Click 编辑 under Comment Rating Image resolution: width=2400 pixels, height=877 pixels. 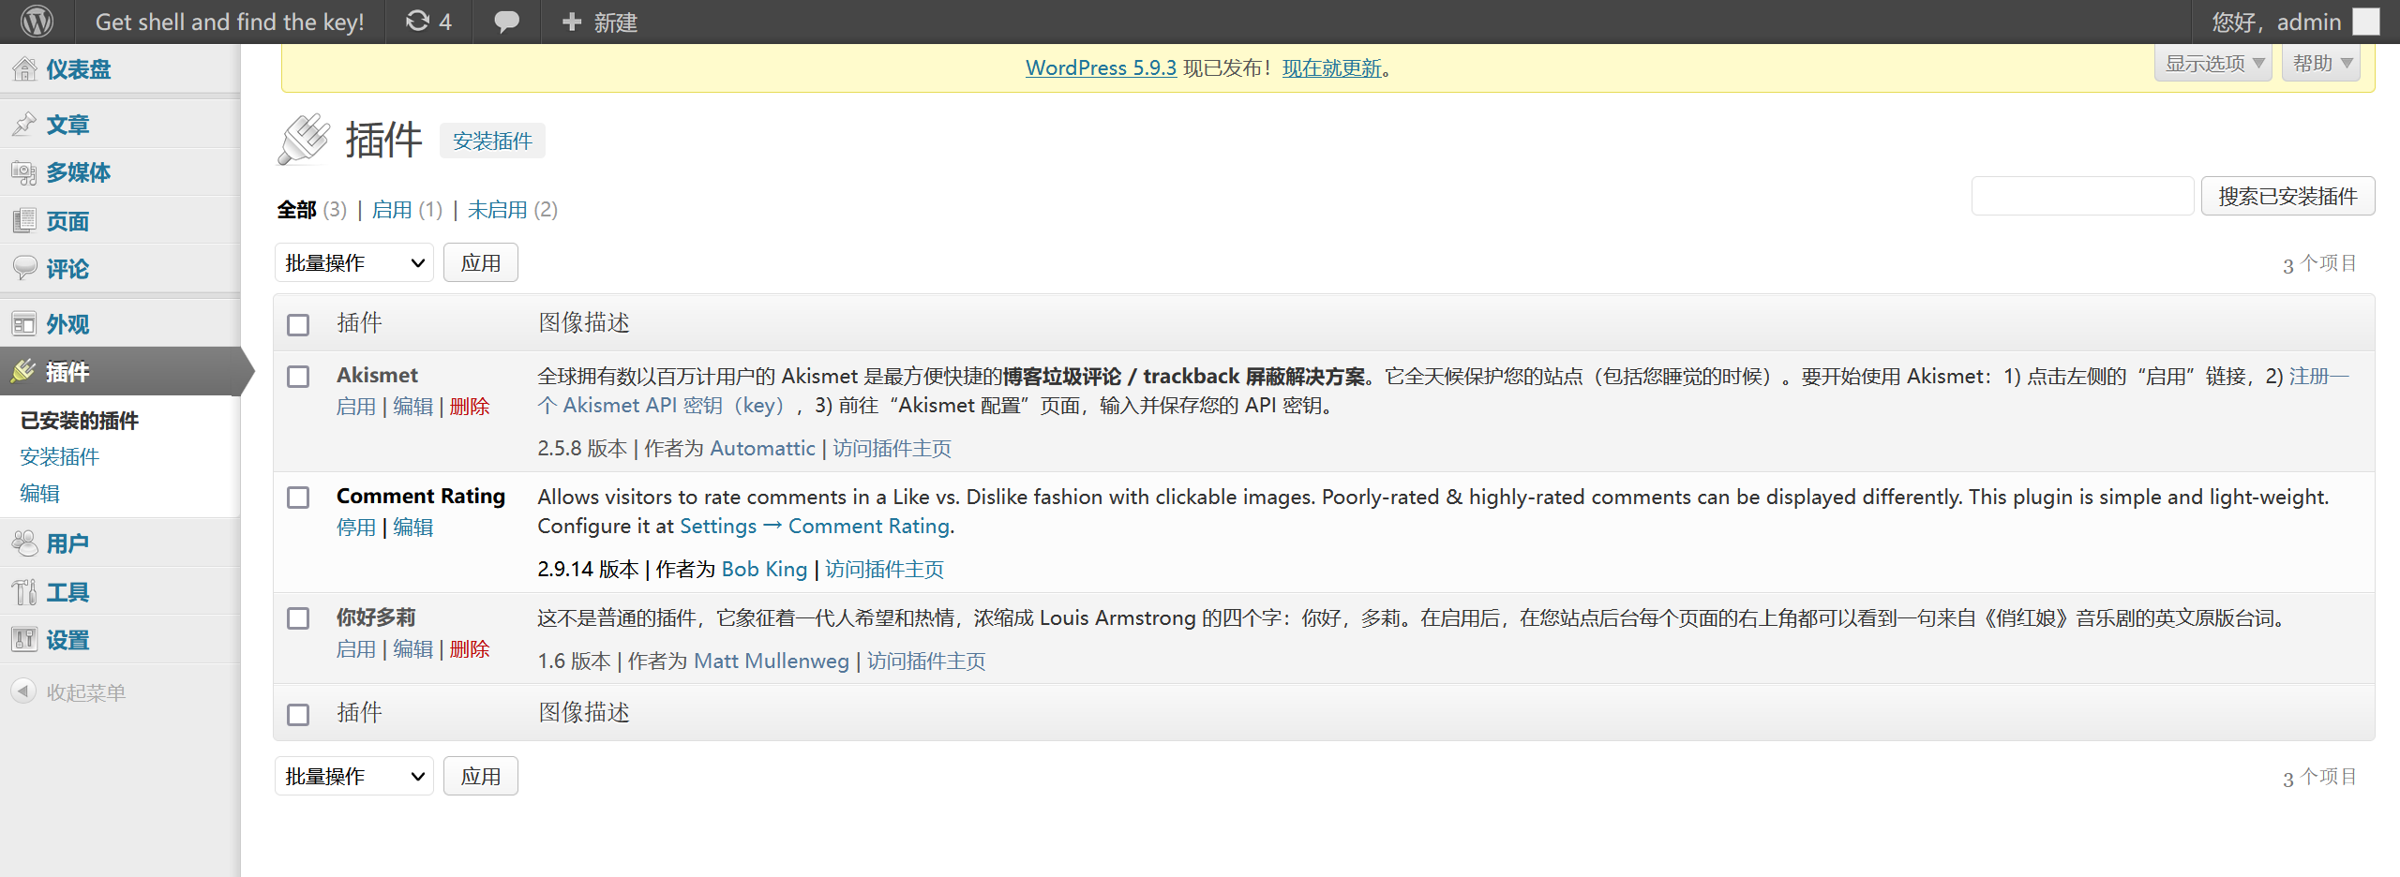tap(412, 528)
